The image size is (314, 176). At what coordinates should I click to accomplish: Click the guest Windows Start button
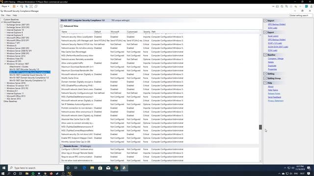pos(4,168)
